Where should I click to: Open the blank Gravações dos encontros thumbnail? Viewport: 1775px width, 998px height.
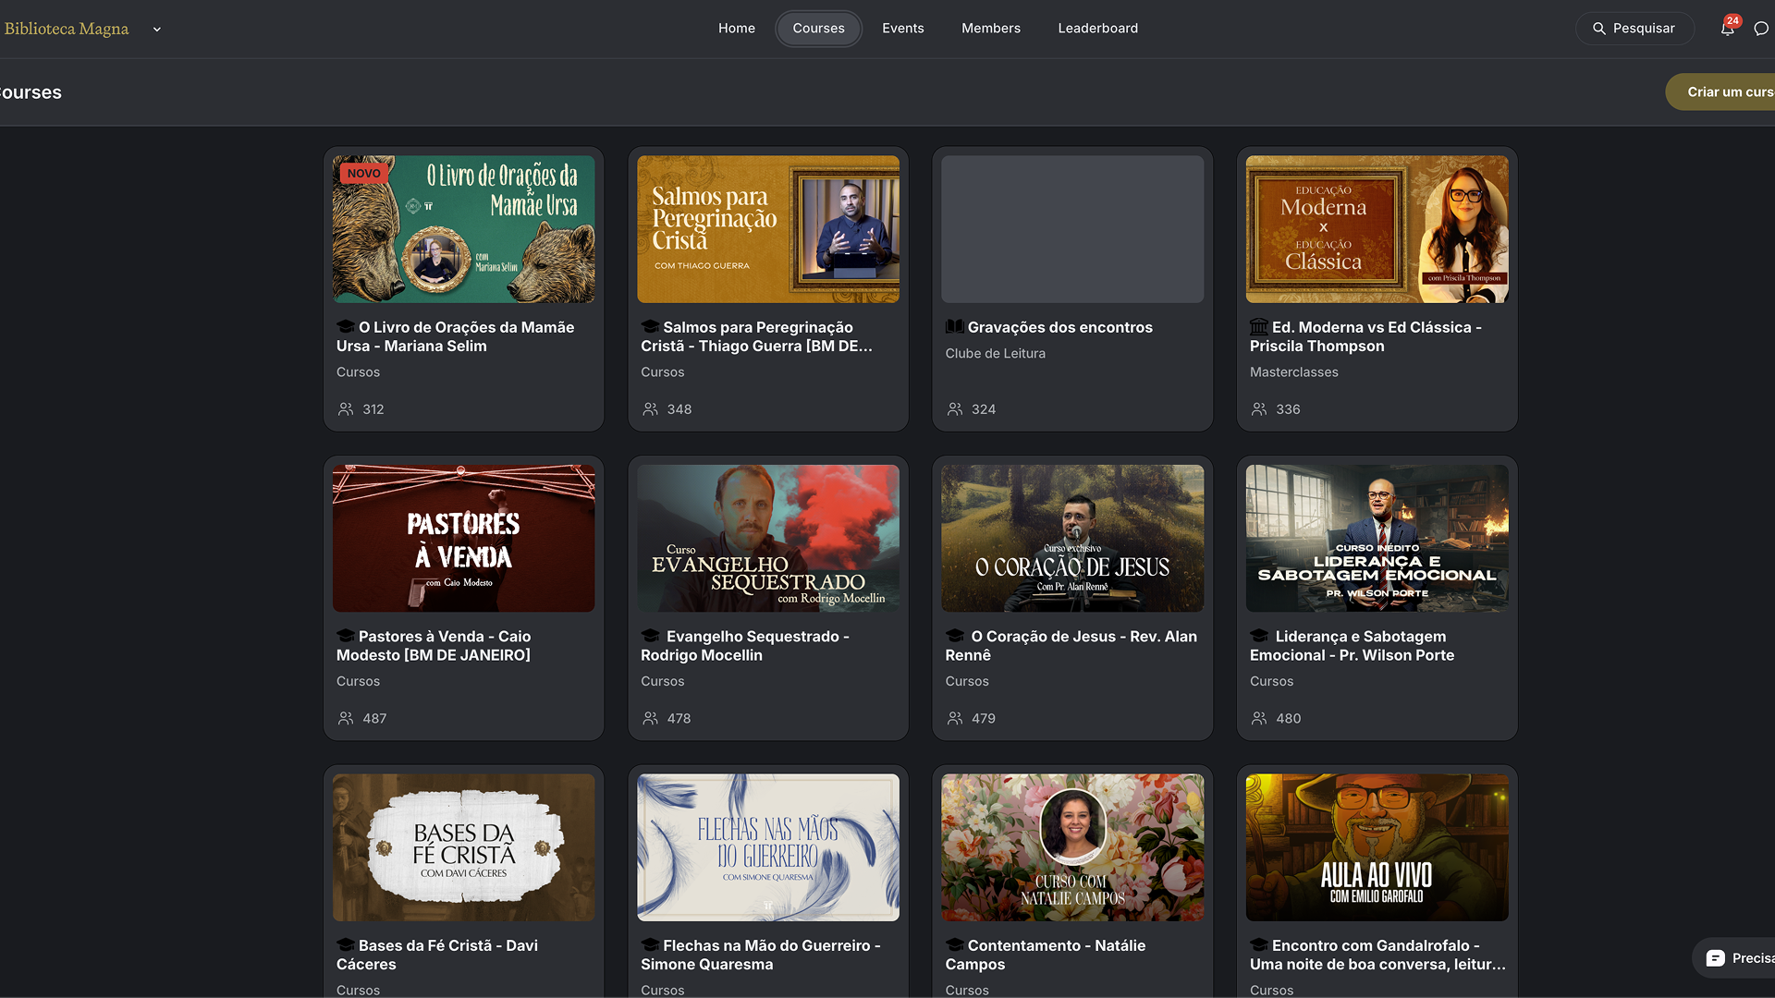click(1072, 229)
